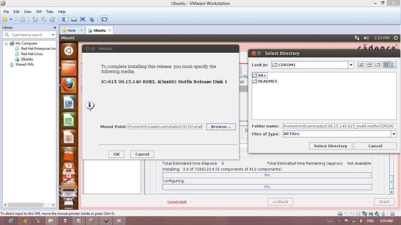Click the library panel horizontal scrollbar
Screen dimensions: 401x225
point(25,205)
